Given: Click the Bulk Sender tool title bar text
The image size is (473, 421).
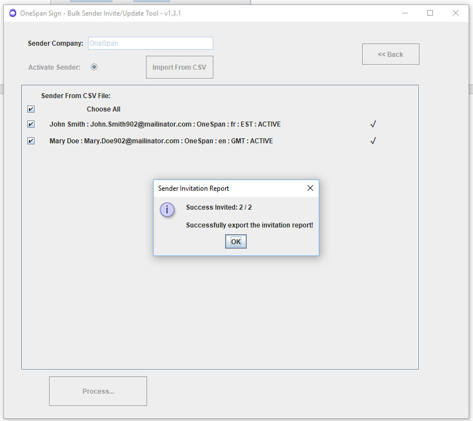Looking at the screenshot, I should tap(100, 13).
